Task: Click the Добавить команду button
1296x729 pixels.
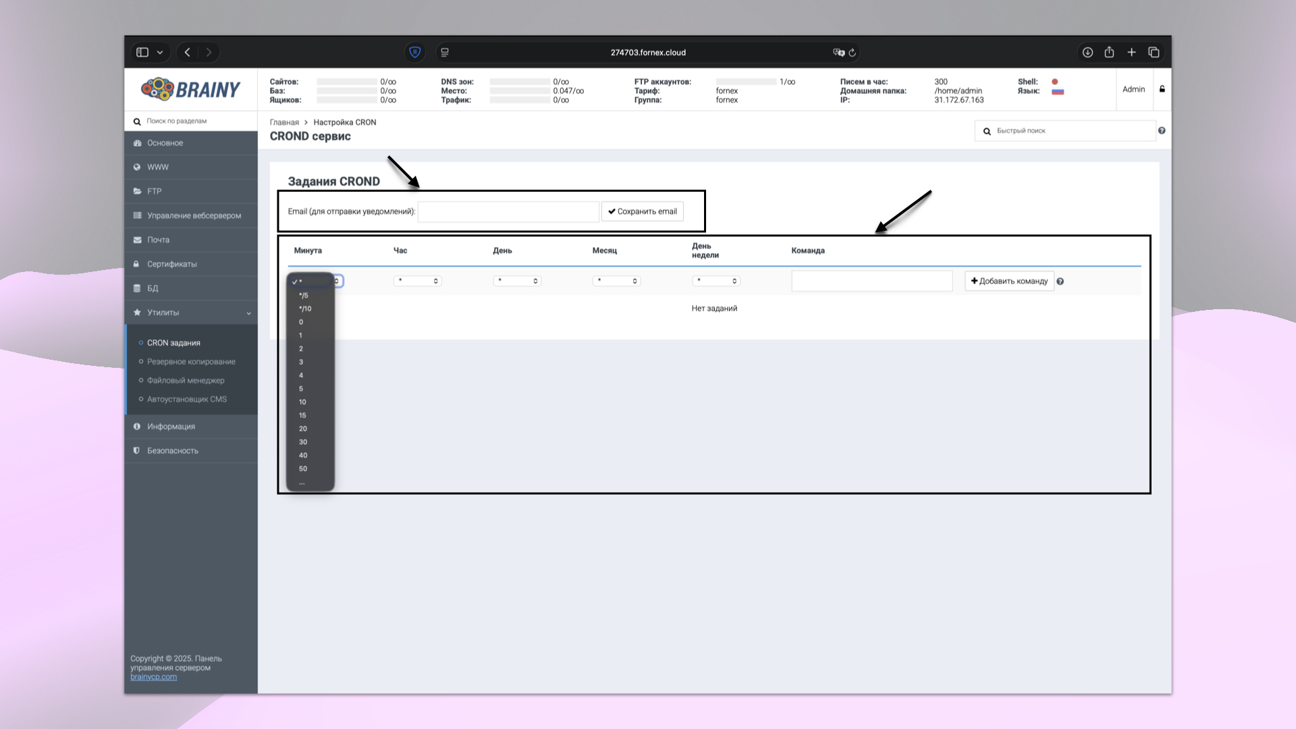Action: coord(1009,281)
